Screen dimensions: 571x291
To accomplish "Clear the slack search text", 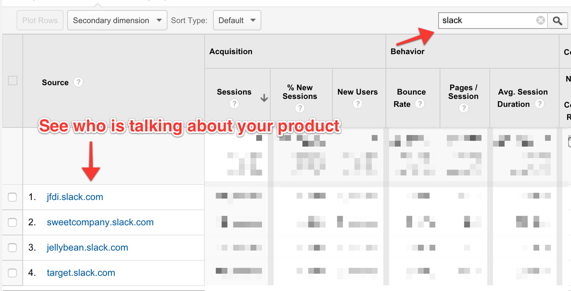I will tap(541, 20).
